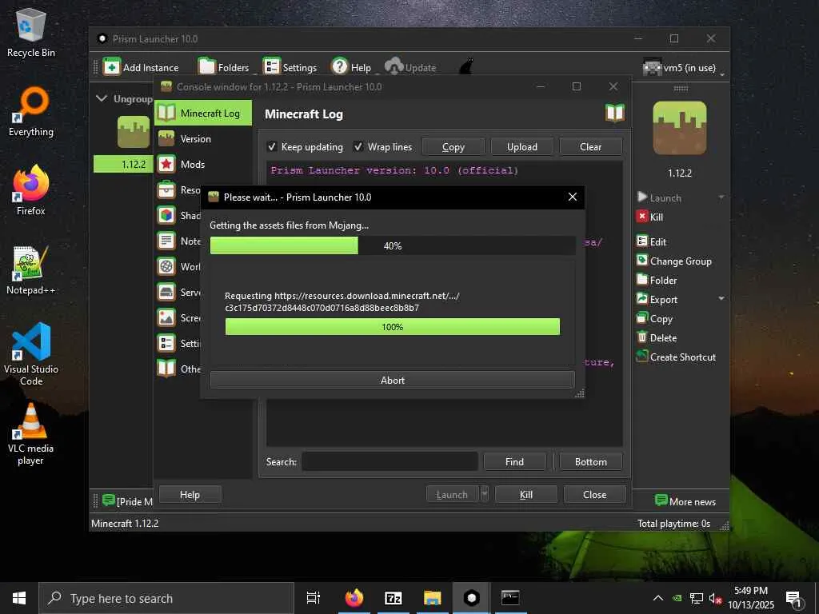Open the dropdown arrow next to right-panel Launch
819x614 pixels.
(721, 197)
